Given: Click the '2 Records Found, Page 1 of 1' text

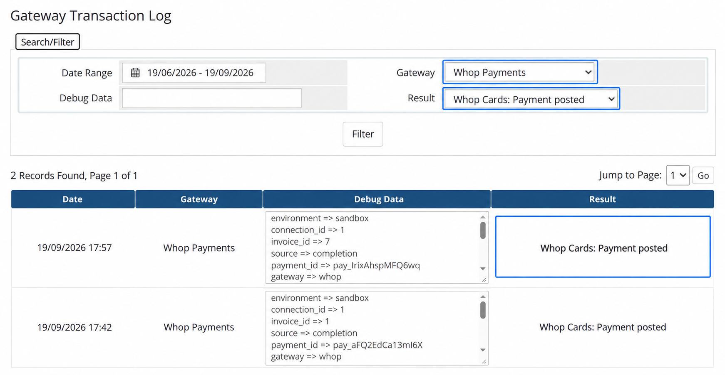Looking at the screenshot, I should pyautogui.click(x=74, y=176).
